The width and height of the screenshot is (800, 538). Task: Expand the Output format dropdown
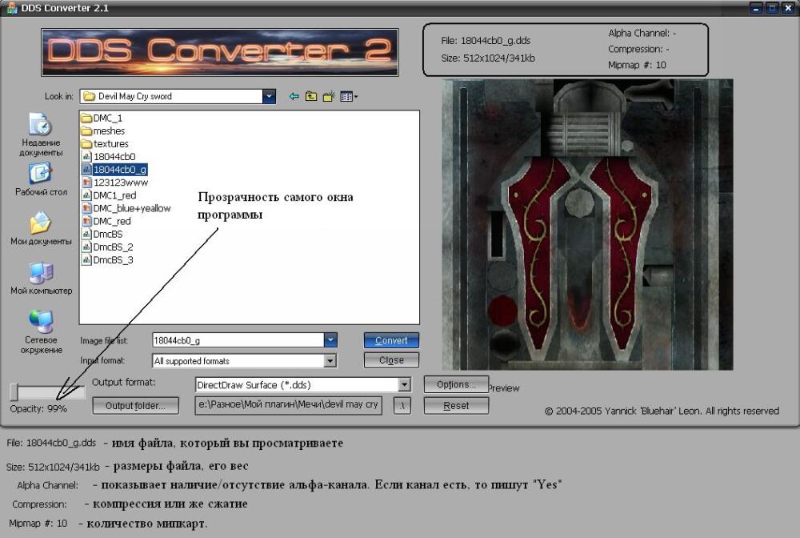click(x=404, y=384)
